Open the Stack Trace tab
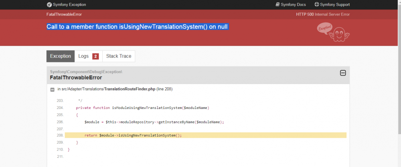Image resolution: width=401 pixels, height=167 pixels. point(119,56)
